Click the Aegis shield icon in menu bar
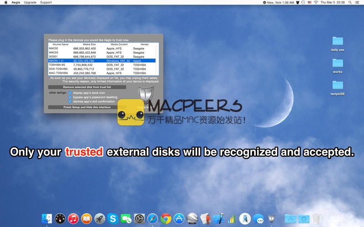The width and height of the screenshot is (364, 227). coord(297,2)
